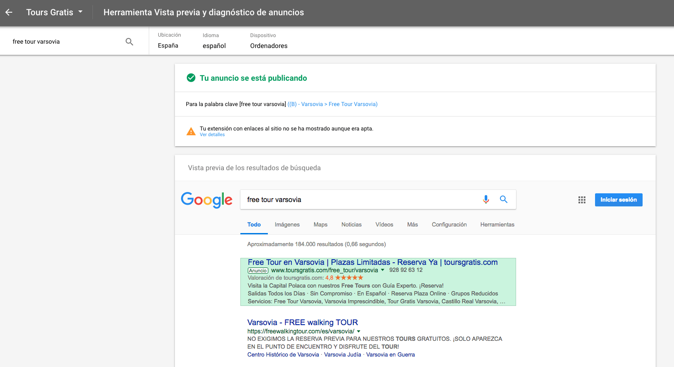674x367 pixels.
Task: Click the orange star rating in the ad
Action: 349,278
